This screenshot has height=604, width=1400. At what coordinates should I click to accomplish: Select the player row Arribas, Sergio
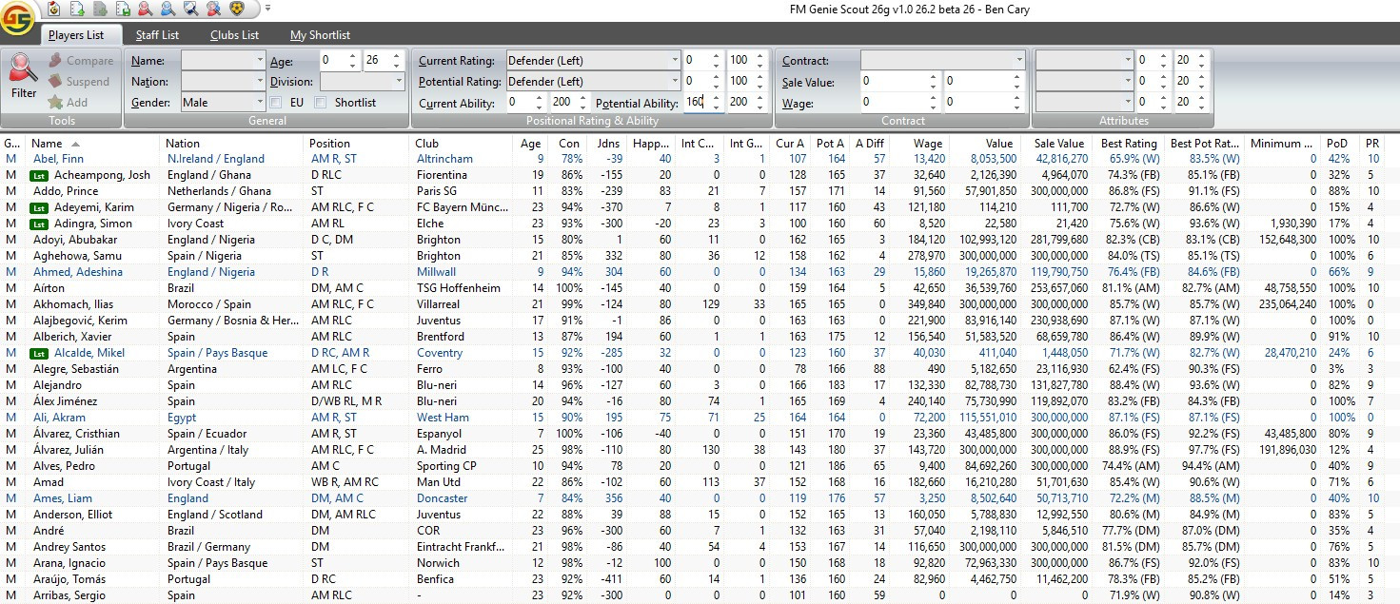click(700, 595)
